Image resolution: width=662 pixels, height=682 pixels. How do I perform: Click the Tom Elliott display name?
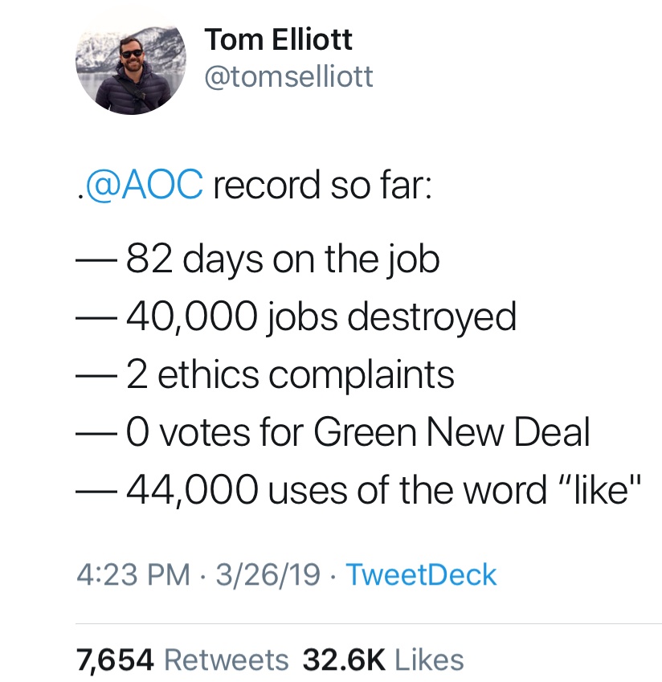[x=277, y=39]
